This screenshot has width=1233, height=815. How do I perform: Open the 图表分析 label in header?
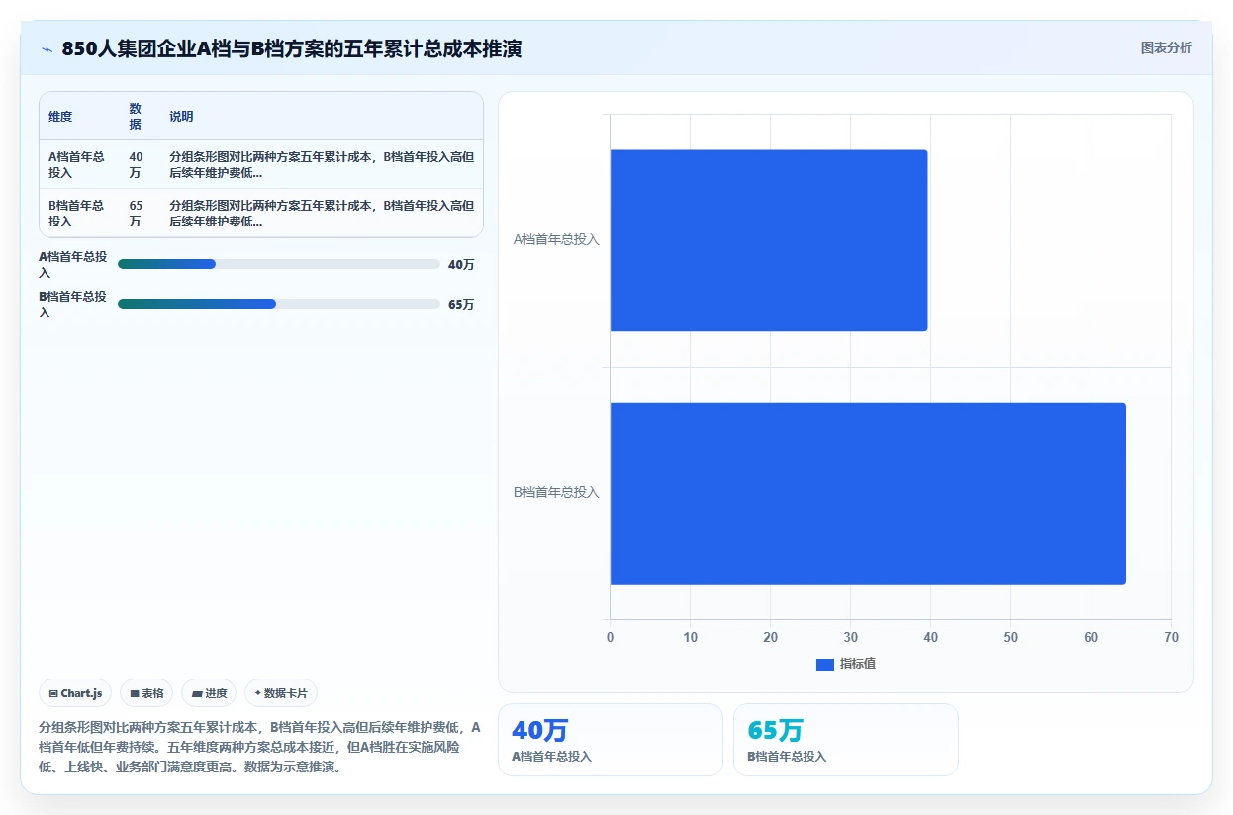[1166, 47]
